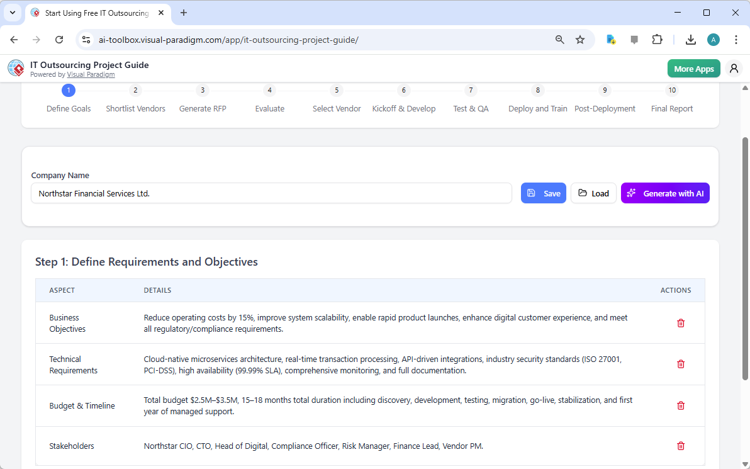Visit the Visual Paradigm link
Image resolution: width=750 pixels, height=469 pixels.
tap(91, 74)
